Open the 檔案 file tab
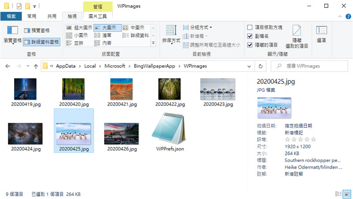This screenshot has height=199, width=353. (x=11, y=16)
